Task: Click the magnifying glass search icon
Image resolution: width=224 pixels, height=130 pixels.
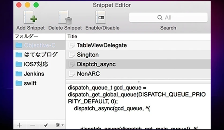Action: [160, 18]
